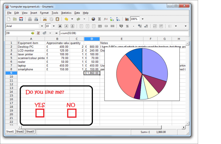Click the go-to icon in cell name box

(x=33, y=33)
